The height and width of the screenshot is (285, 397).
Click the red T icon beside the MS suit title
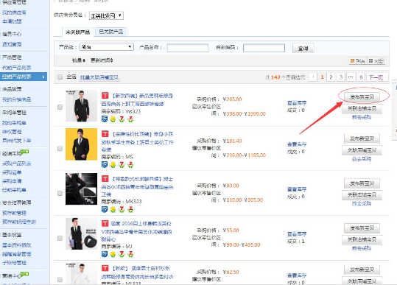click(105, 134)
